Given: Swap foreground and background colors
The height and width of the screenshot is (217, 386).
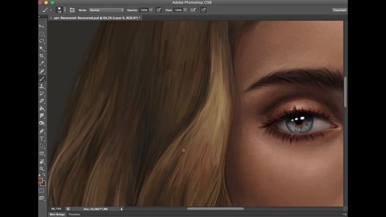Looking at the screenshot, I should tap(44, 175).
